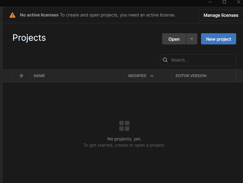Click the magnifying glass search icon
Viewport: 243px width, 183px height.
[x=165, y=60]
